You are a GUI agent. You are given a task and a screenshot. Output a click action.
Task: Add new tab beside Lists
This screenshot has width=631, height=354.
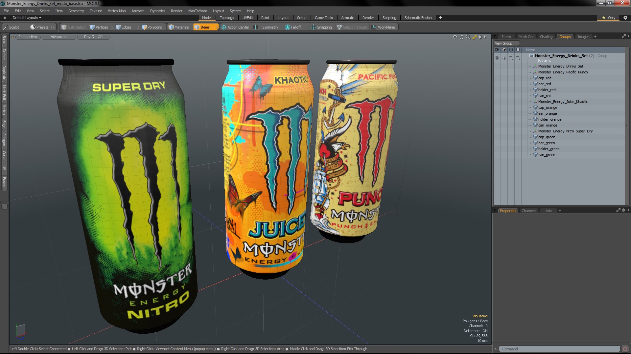click(x=560, y=211)
